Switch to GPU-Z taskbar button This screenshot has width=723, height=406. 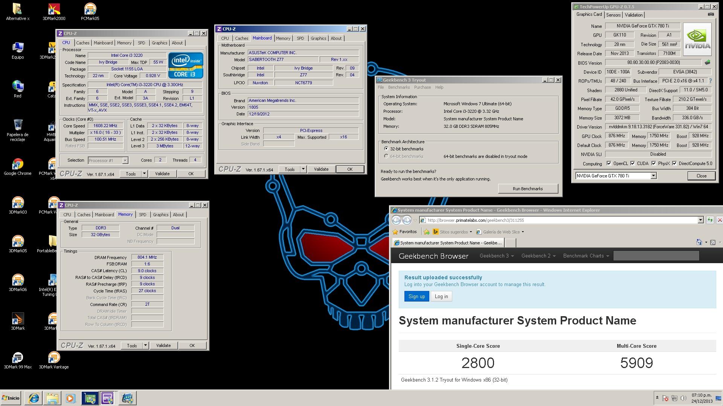[x=90, y=398]
